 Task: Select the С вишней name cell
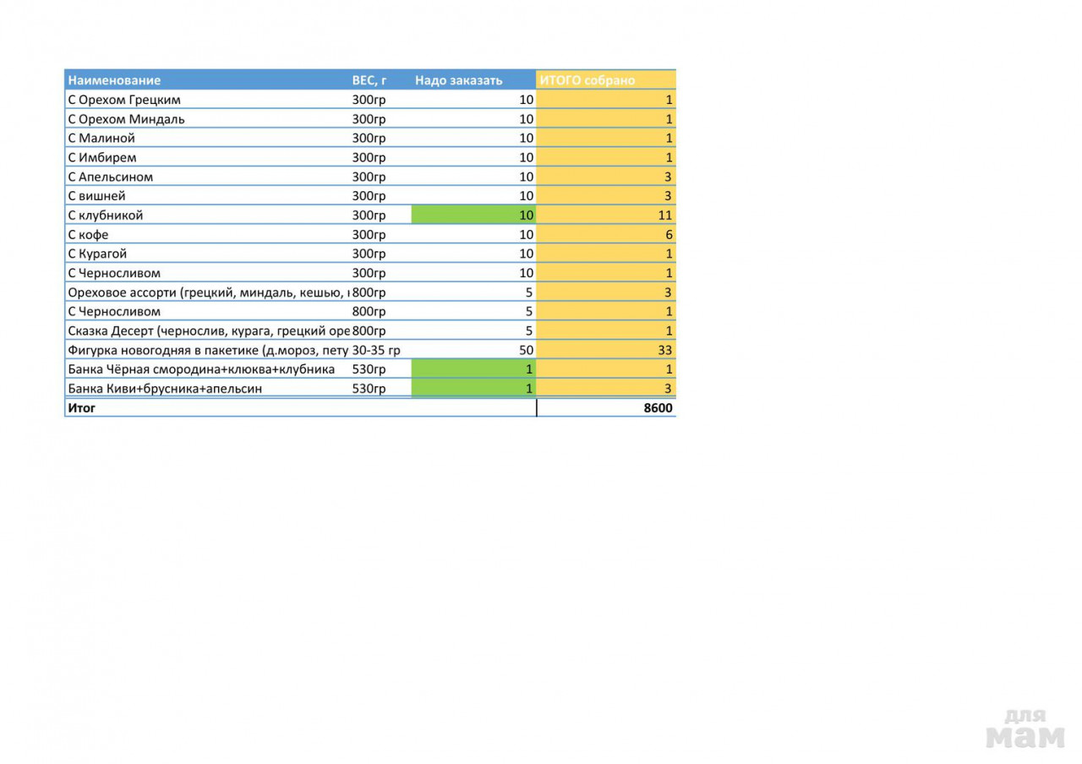pos(96,196)
